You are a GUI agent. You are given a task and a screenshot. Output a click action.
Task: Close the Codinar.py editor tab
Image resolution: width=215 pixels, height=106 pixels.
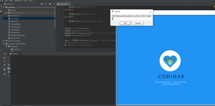pos(69,4)
